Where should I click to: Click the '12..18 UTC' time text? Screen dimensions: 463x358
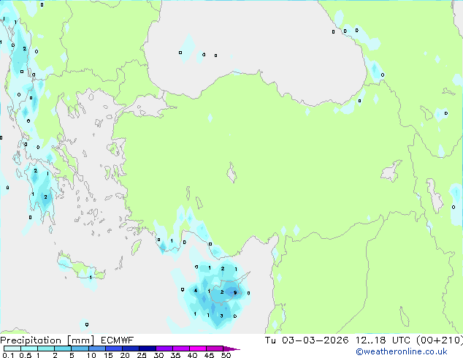[x=383, y=340]
